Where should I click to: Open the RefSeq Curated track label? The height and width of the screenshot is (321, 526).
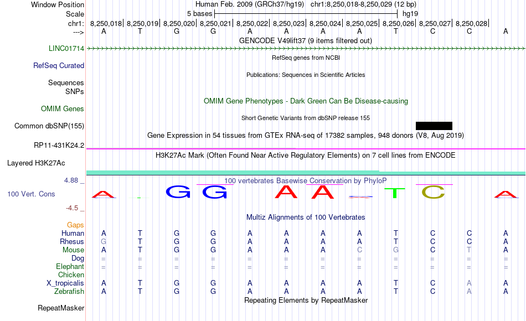coord(59,65)
